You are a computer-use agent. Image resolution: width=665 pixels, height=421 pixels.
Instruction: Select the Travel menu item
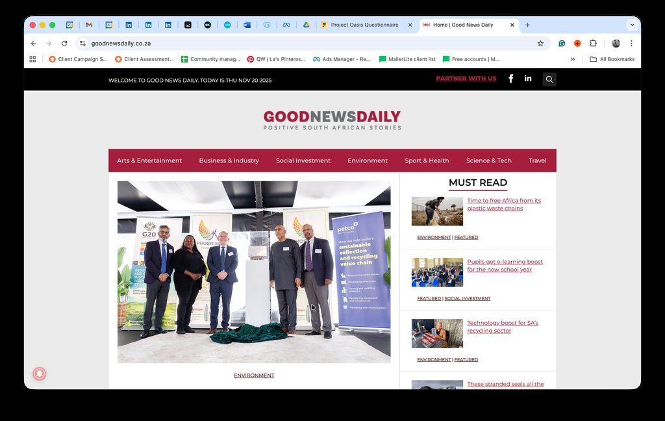(537, 160)
